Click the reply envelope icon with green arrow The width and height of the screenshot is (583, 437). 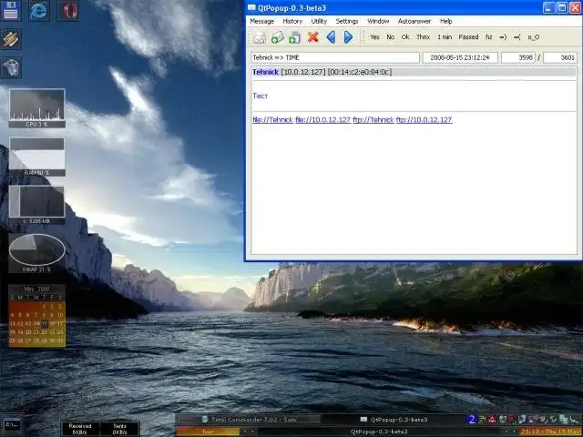(277, 37)
